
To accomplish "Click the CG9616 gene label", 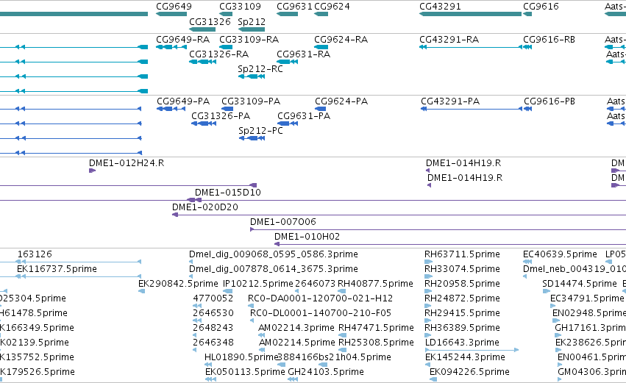I will 541,7.
